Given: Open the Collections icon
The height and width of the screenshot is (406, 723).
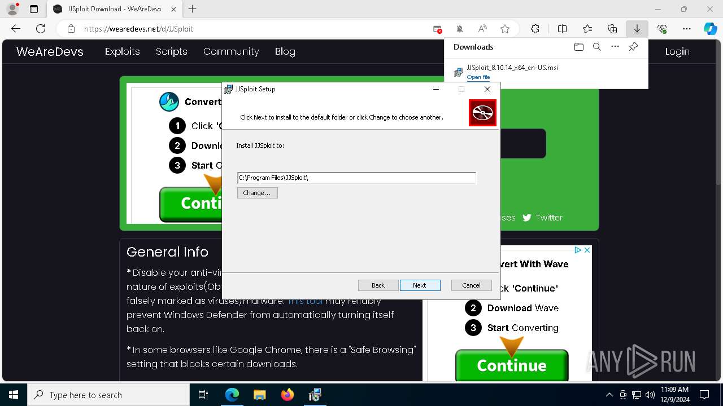Looking at the screenshot, I should pyautogui.click(x=612, y=29).
